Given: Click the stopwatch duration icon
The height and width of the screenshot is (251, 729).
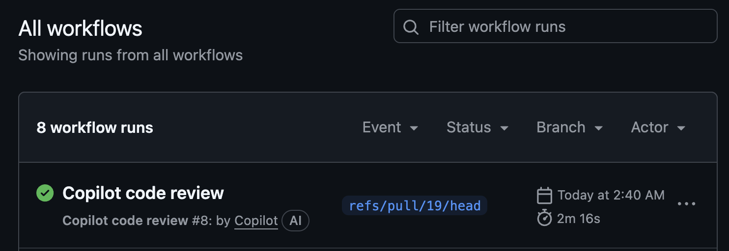Looking at the screenshot, I should pyautogui.click(x=544, y=218).
